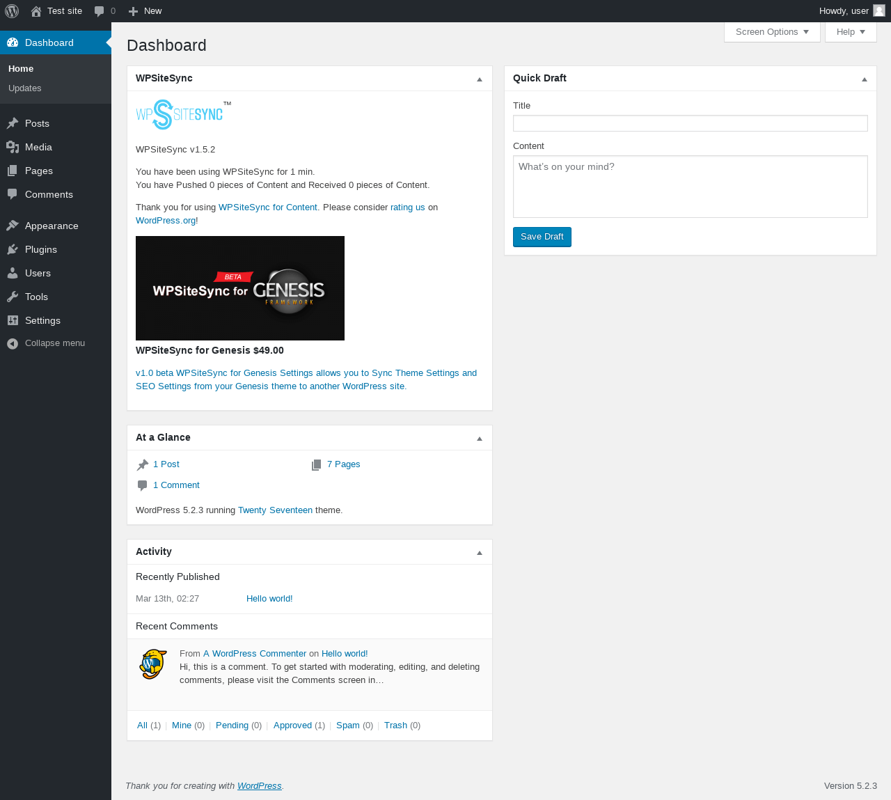Filter comments by Mine
891x800 pixels.
(182, 726)
